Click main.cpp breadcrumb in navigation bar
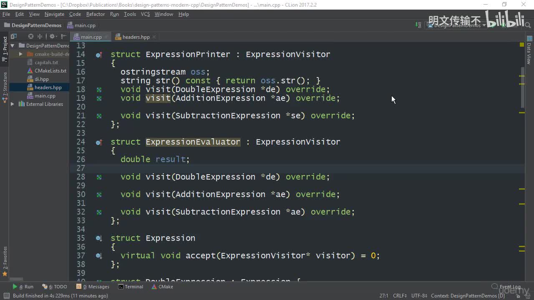Viewport: 534px width, 300px height. (81, 25)
